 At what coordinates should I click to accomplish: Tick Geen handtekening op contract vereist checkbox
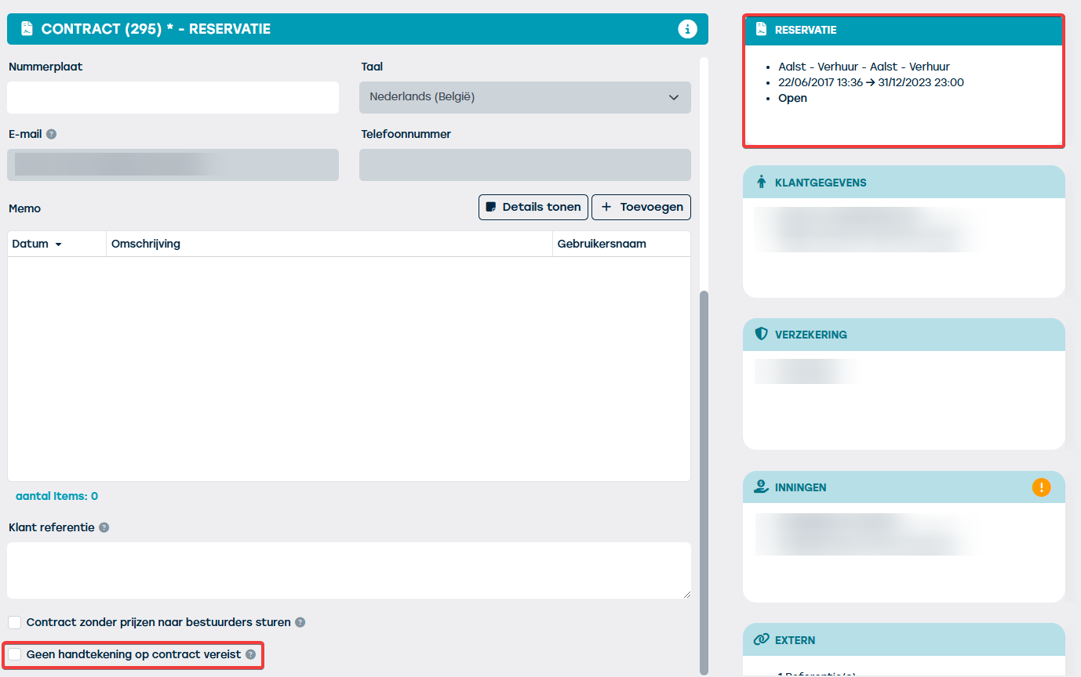(15, 654)
